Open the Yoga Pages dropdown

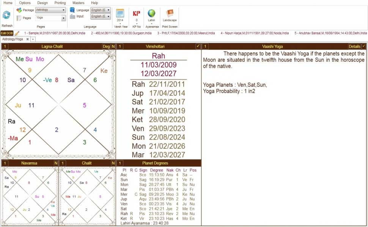tap(64, 17)
